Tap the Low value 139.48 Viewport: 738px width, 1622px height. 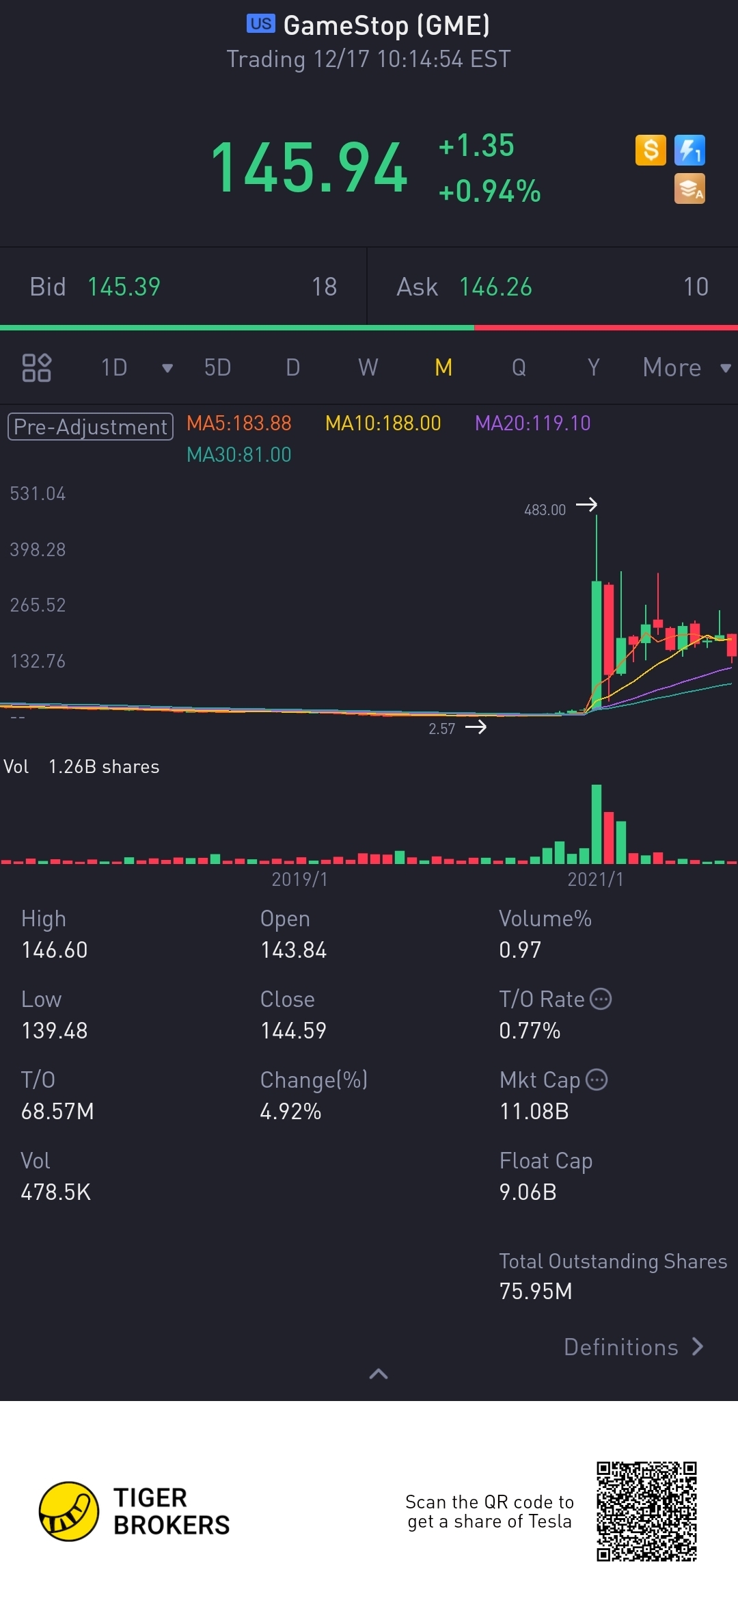(55, 1031)
